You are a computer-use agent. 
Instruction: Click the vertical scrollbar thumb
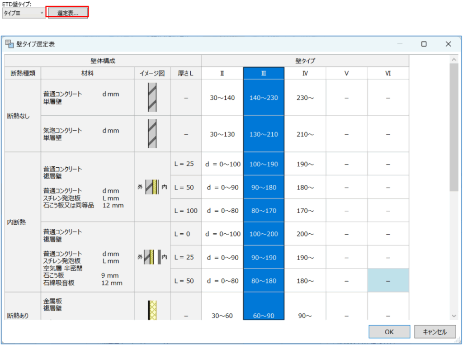point(454,127)
